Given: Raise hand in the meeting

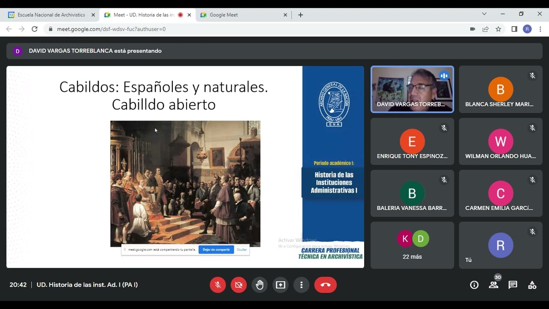Looking at the screenshot, I should [x=260, y=285].
